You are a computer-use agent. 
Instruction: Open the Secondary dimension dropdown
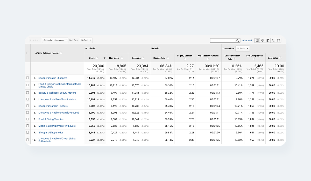pos(55,40)
